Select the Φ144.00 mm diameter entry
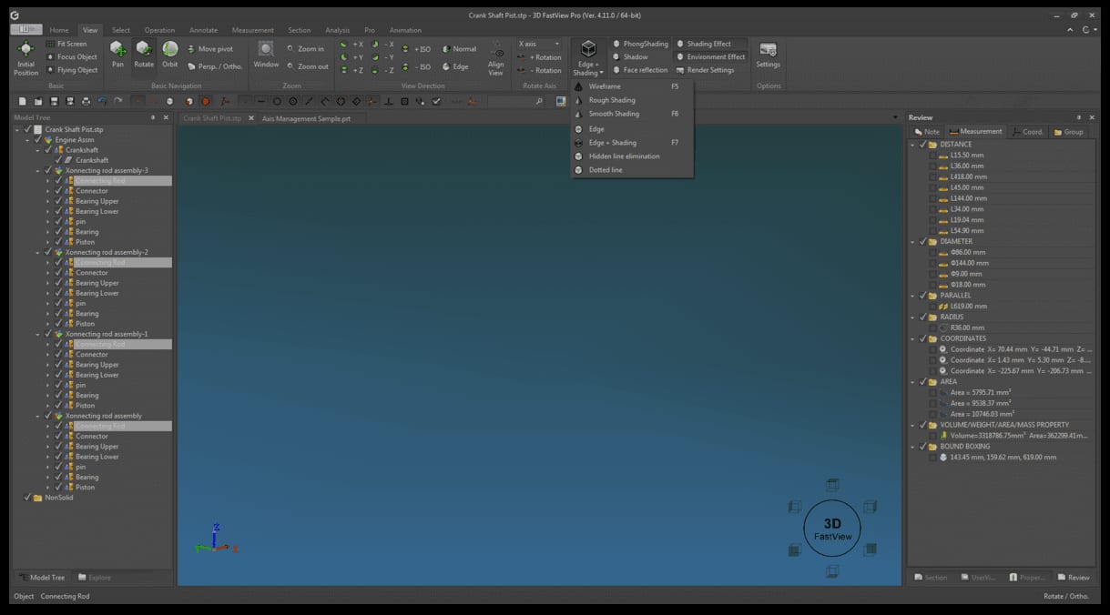The width and height of the screenshot is (1110, 615). [969, 263]
